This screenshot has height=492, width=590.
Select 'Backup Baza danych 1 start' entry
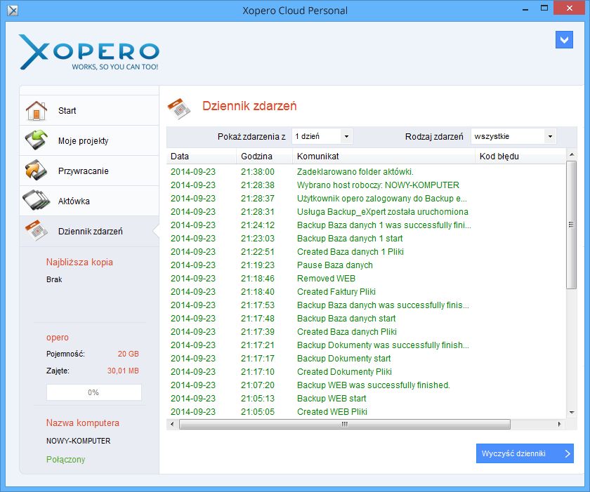[366, 239]
